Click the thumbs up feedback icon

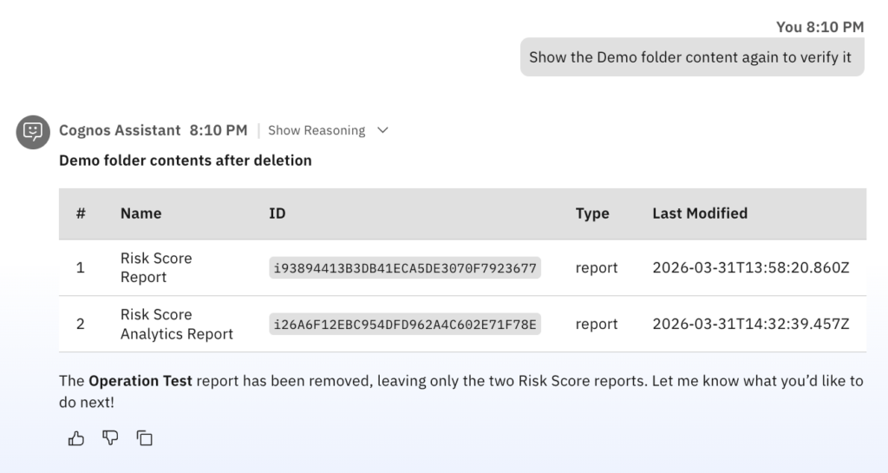click(76, 438)
